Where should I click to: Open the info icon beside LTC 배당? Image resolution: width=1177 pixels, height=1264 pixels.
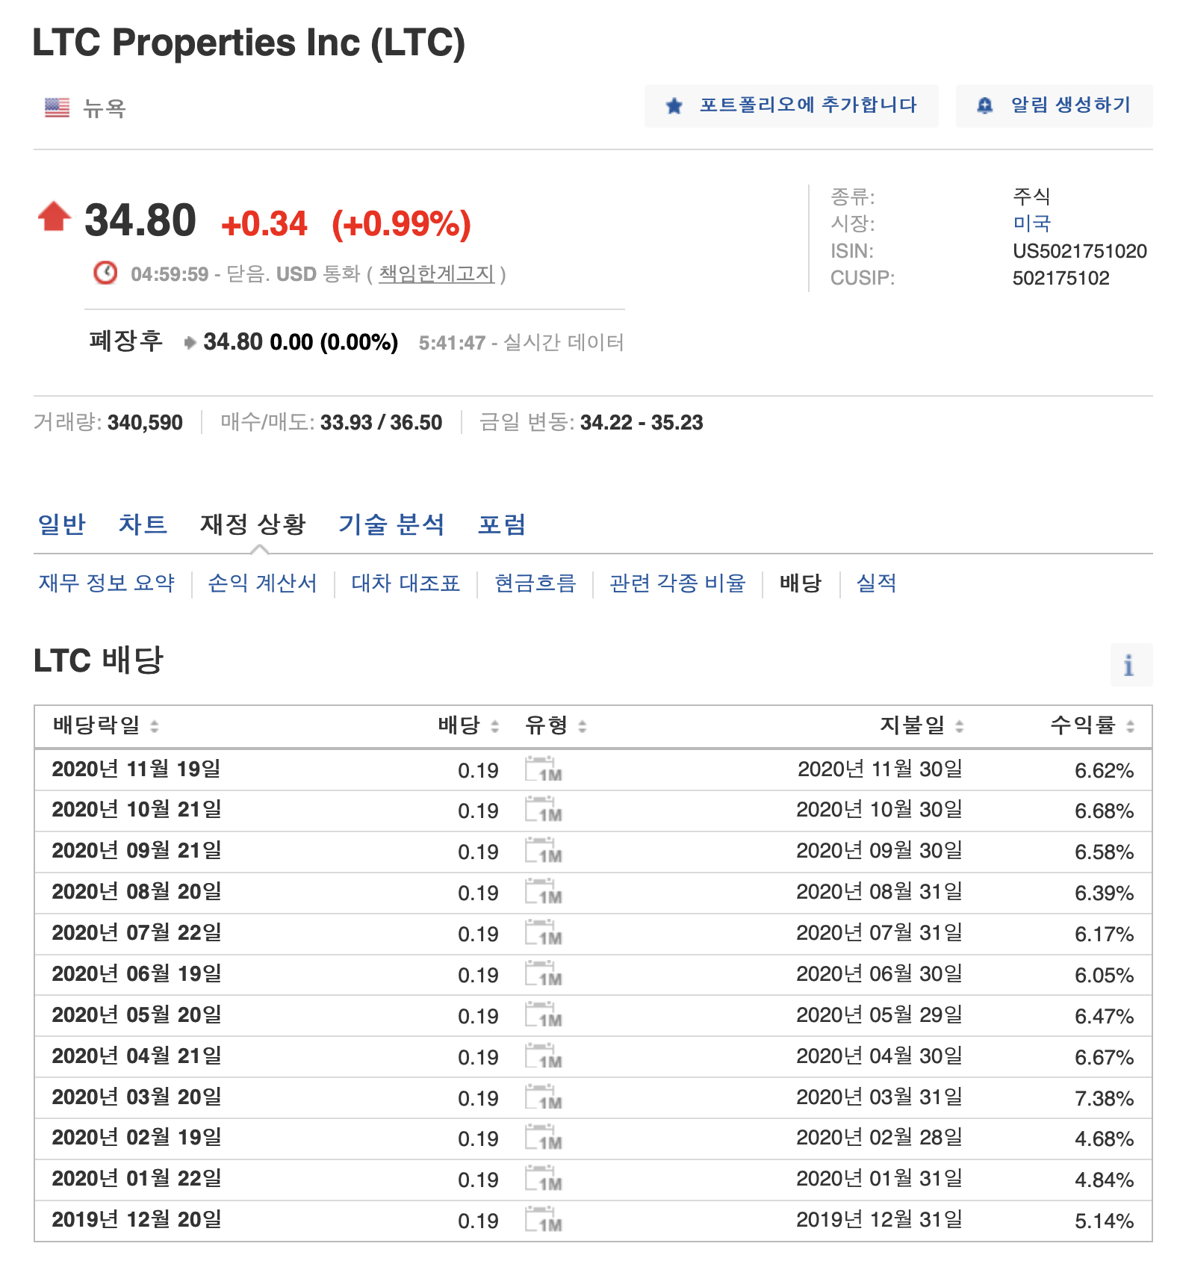1131,664
